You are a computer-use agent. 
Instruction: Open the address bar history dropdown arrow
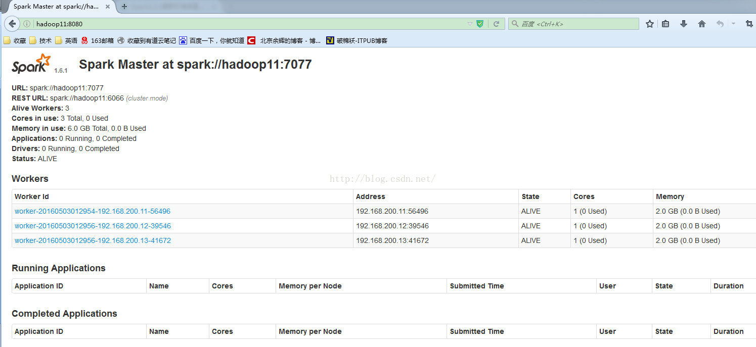coord(470,24)
